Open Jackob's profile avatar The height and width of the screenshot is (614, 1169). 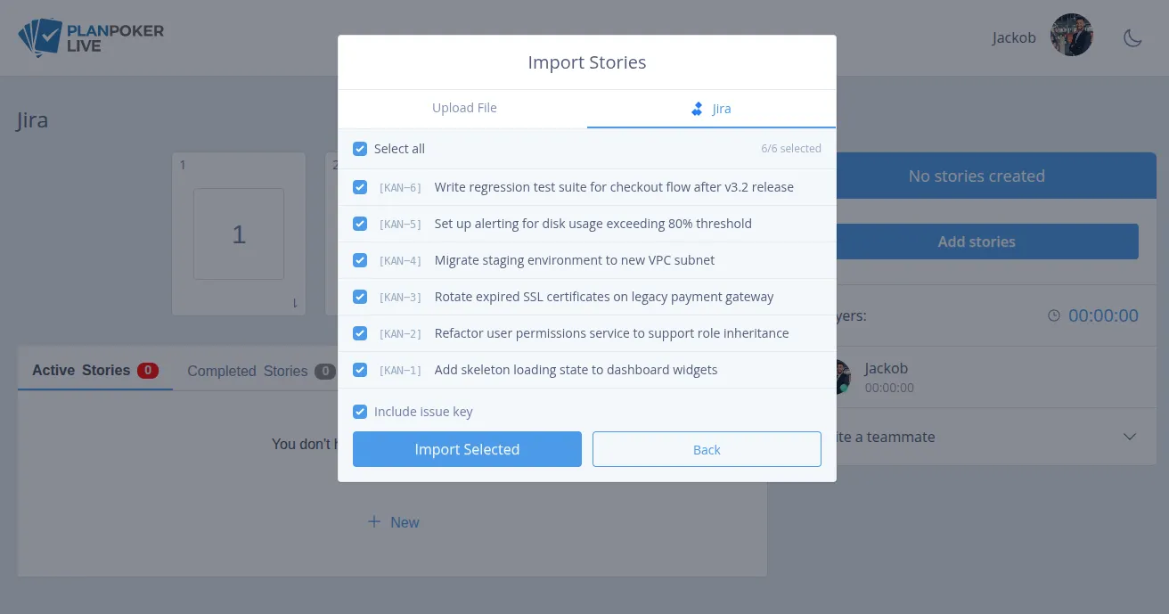1072,36
